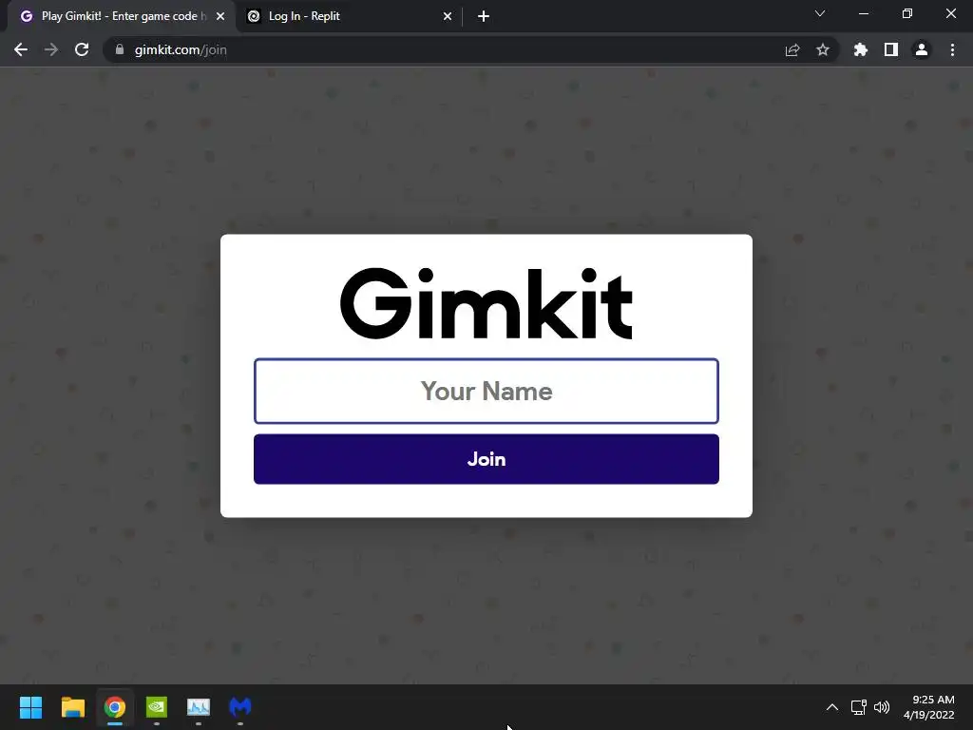Screen dimensions: 973x730
Task: Share this page using the share icon
Action: tap(792, 49)
